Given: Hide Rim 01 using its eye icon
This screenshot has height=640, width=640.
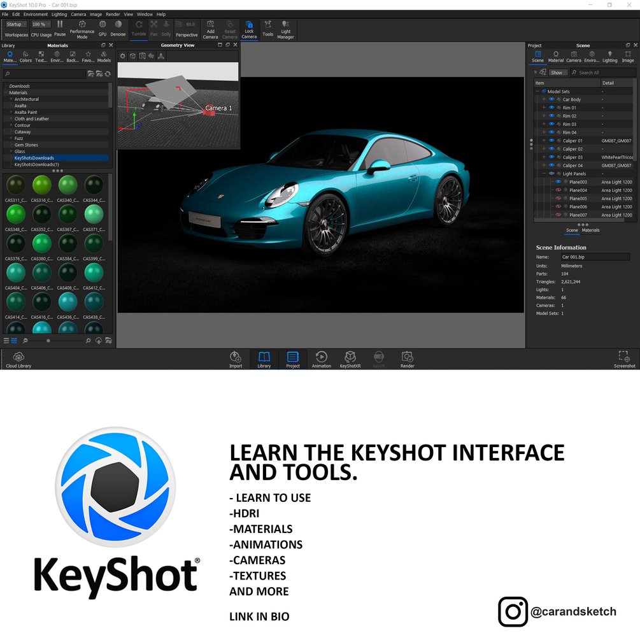Looking at the screenshot, I should 551,108.
